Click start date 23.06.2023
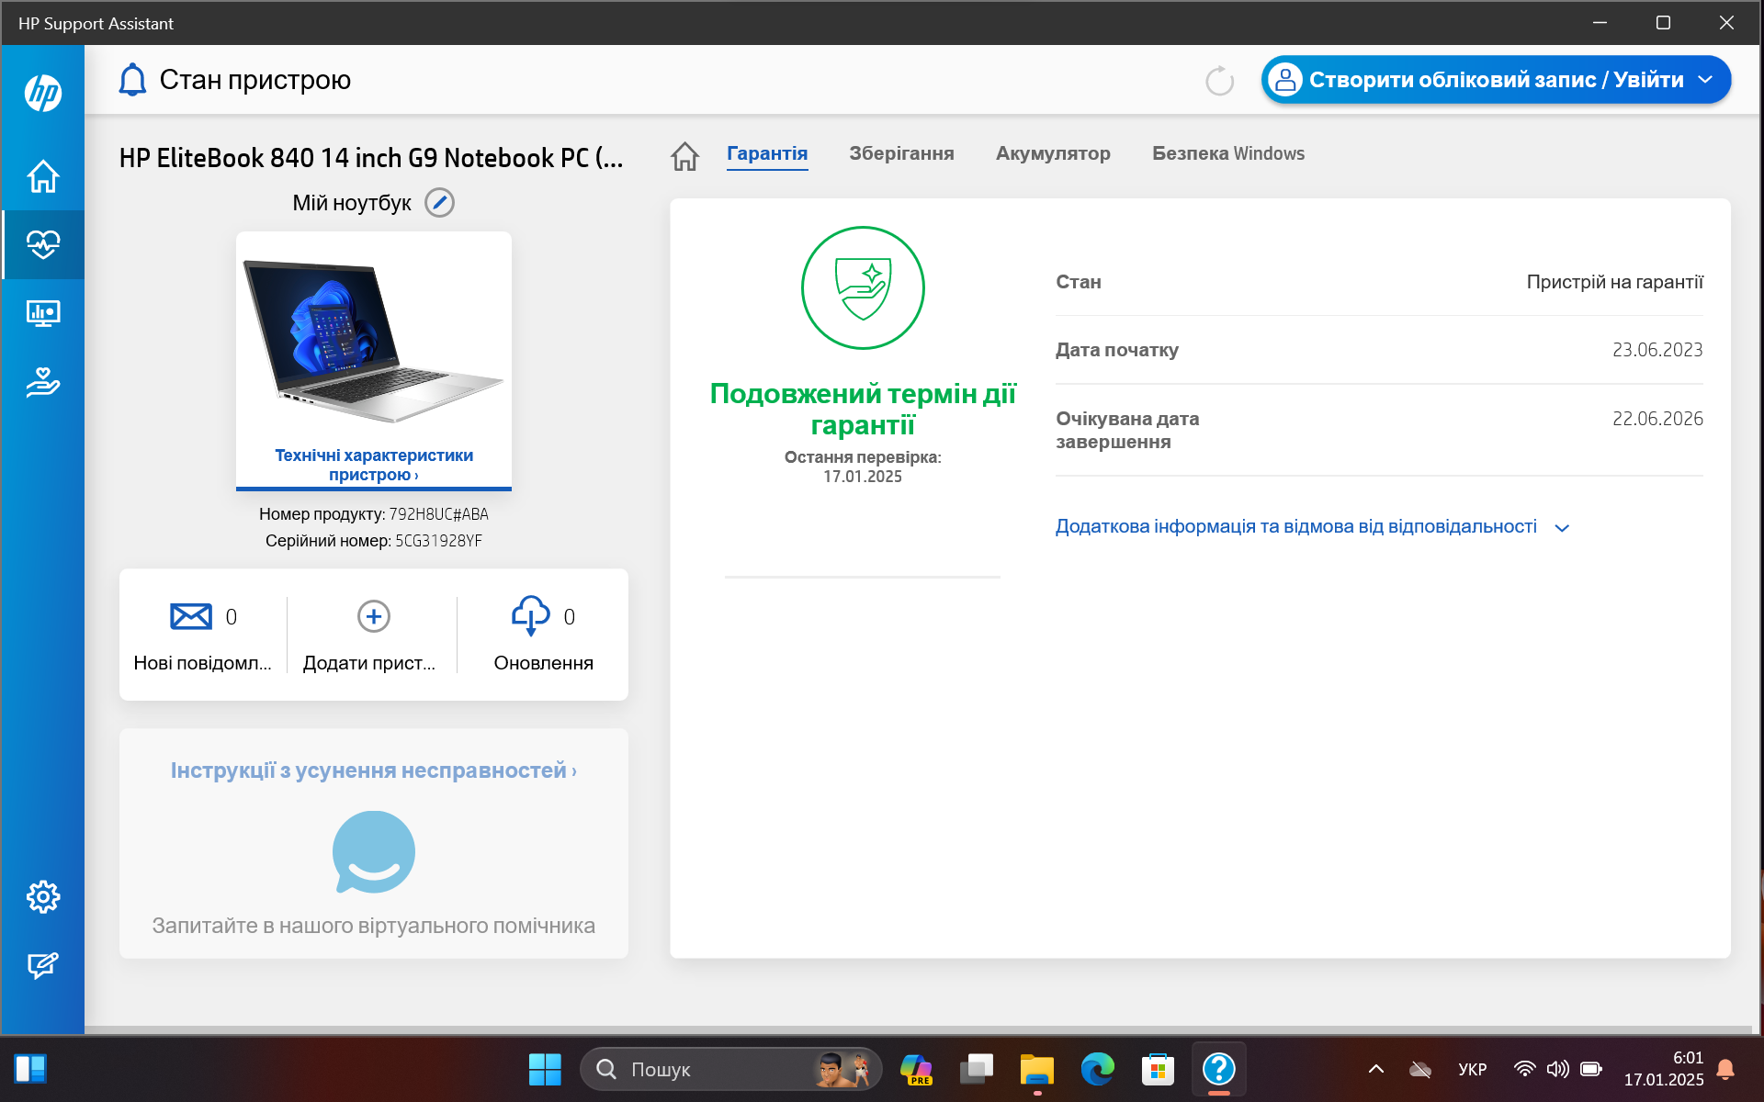1764x1102 pixels. tap(1657, 350)
